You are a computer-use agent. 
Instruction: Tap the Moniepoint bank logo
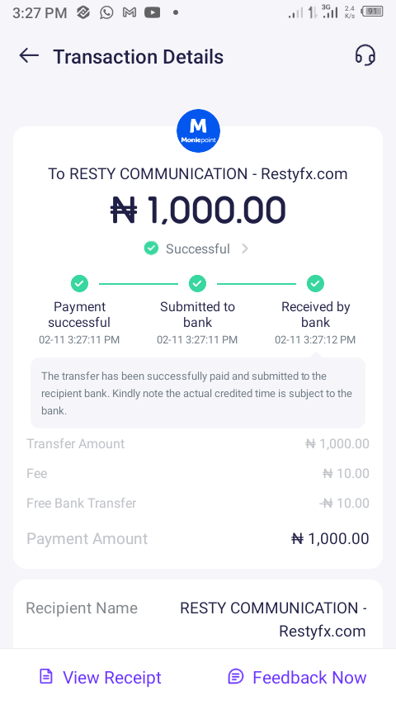tap(198, 130)
